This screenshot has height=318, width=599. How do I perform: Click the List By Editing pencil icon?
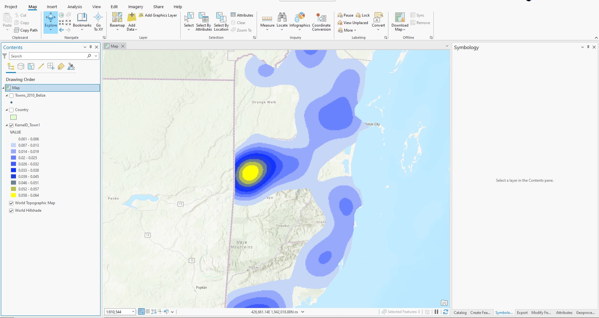pos(41,66)
